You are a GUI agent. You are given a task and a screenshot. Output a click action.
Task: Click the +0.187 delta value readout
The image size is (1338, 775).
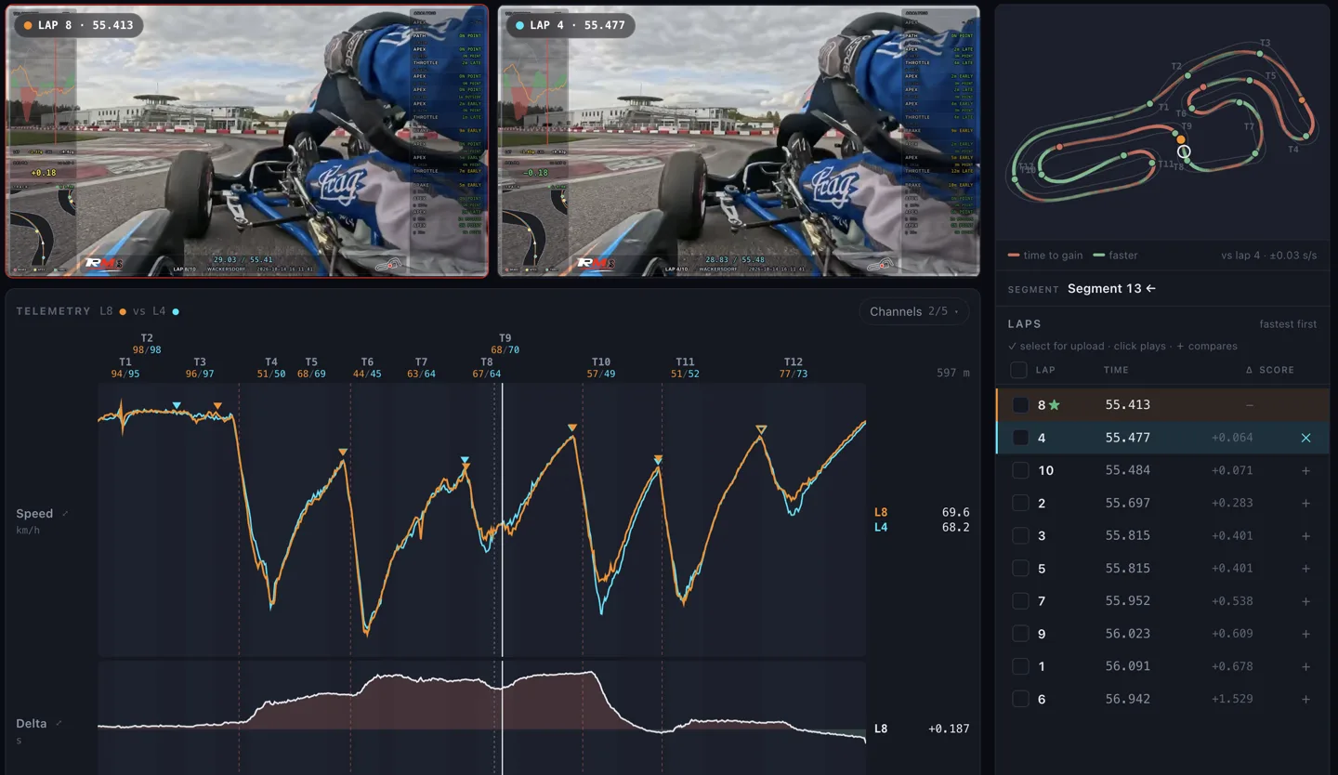click(949, 729)
